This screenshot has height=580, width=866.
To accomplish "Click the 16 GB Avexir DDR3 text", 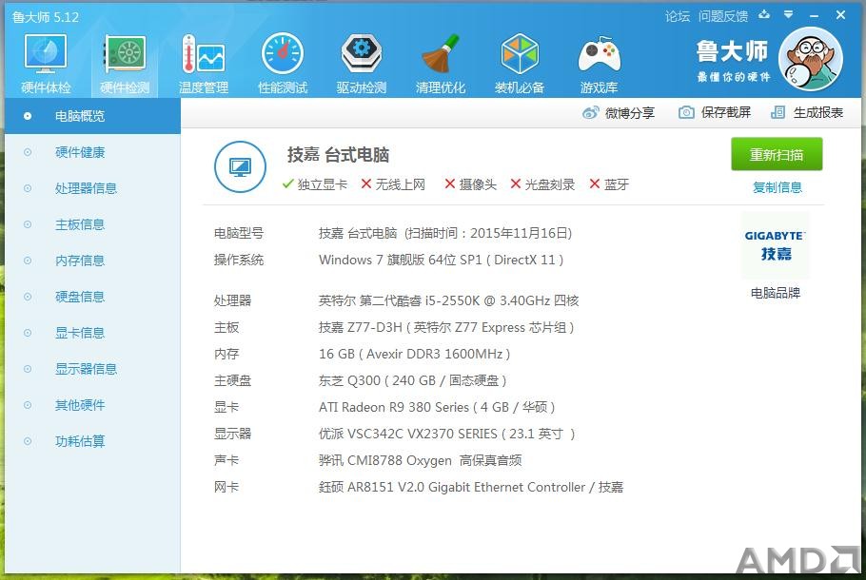I will click(x=414, y=354).
